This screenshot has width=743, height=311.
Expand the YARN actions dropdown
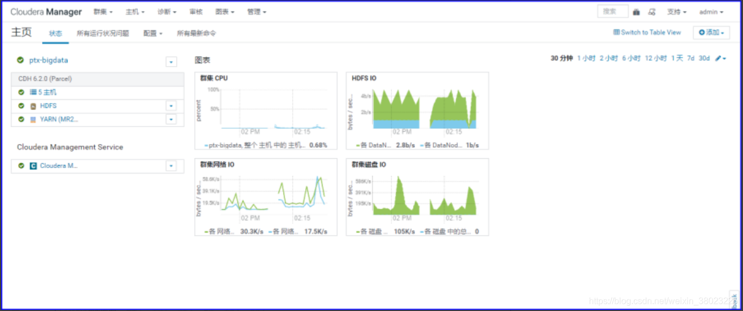coord(172,119)
